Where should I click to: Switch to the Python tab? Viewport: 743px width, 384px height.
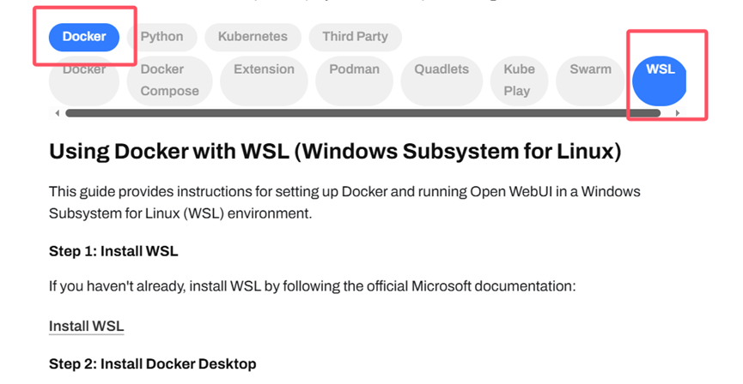tap(162, 37)
